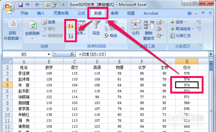
Task: Save the workbook with the floppy icon
Action: 21,5
